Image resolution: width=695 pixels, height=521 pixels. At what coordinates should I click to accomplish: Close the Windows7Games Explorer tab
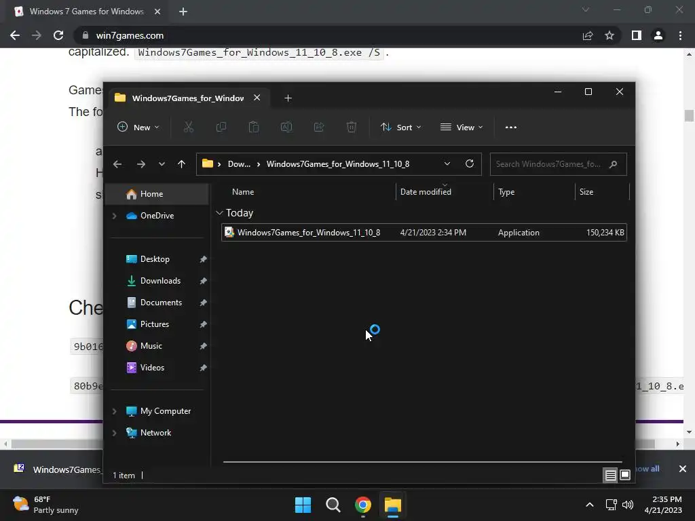pos(257,98)
